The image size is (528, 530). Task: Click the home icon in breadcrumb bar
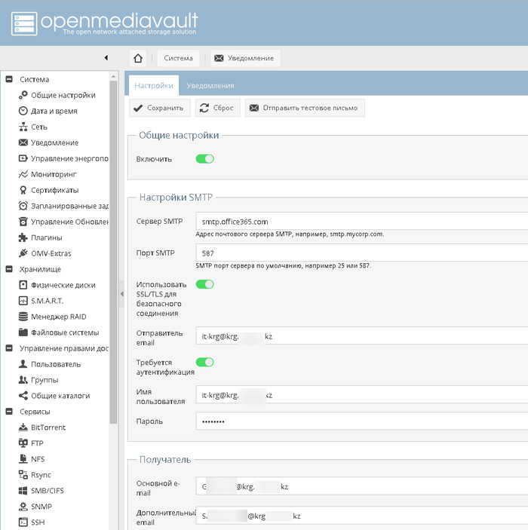(138, 58)
